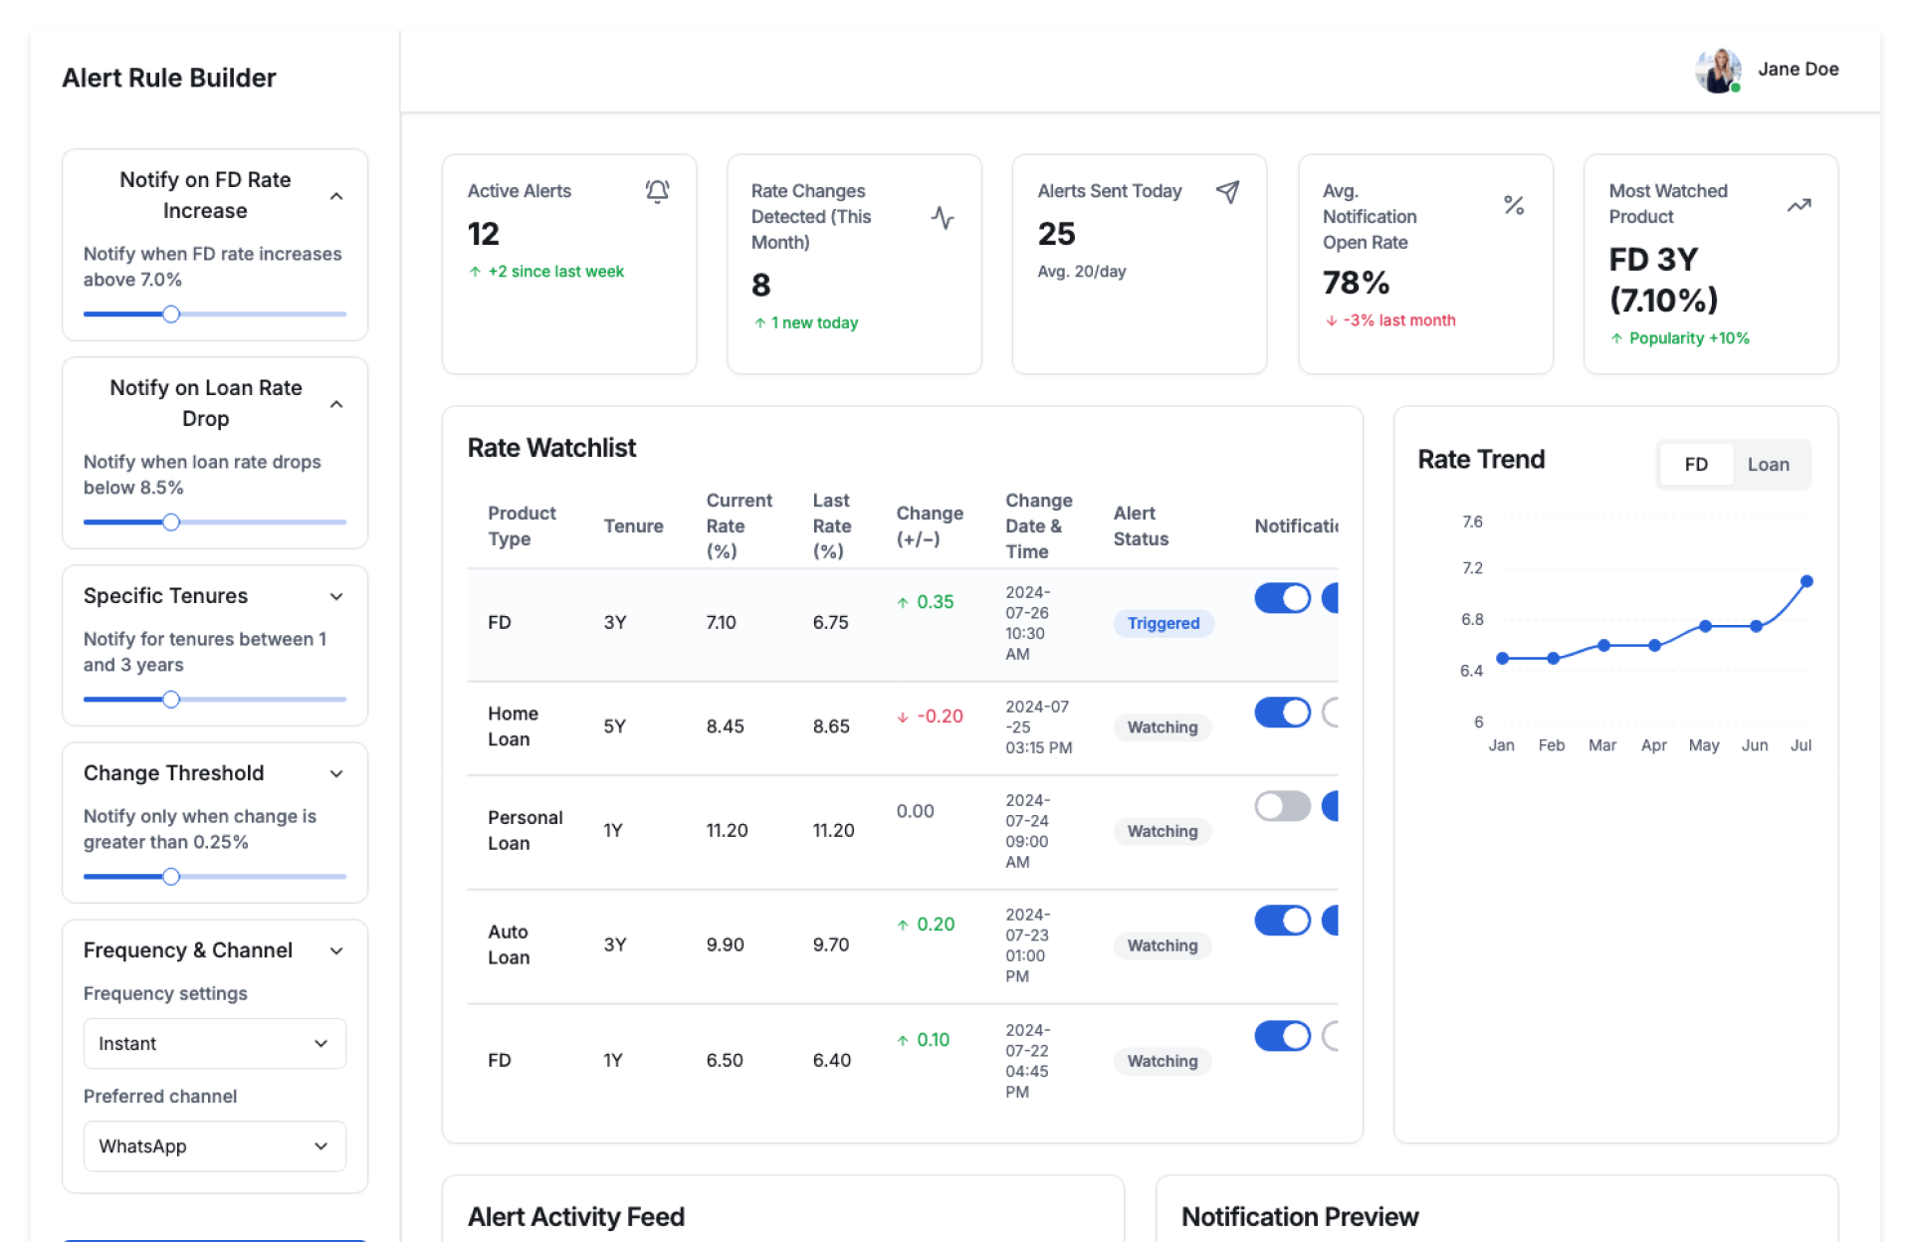Enable notification toggle for Personal Loan row
Viewport: 1911px width, 1242px height.
pos(1282,806)
